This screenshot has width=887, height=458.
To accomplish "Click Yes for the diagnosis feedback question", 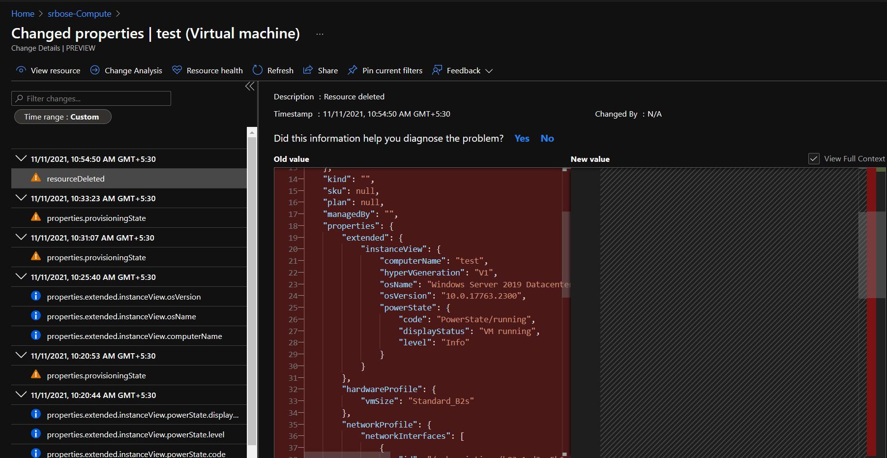I will point(522,138).
